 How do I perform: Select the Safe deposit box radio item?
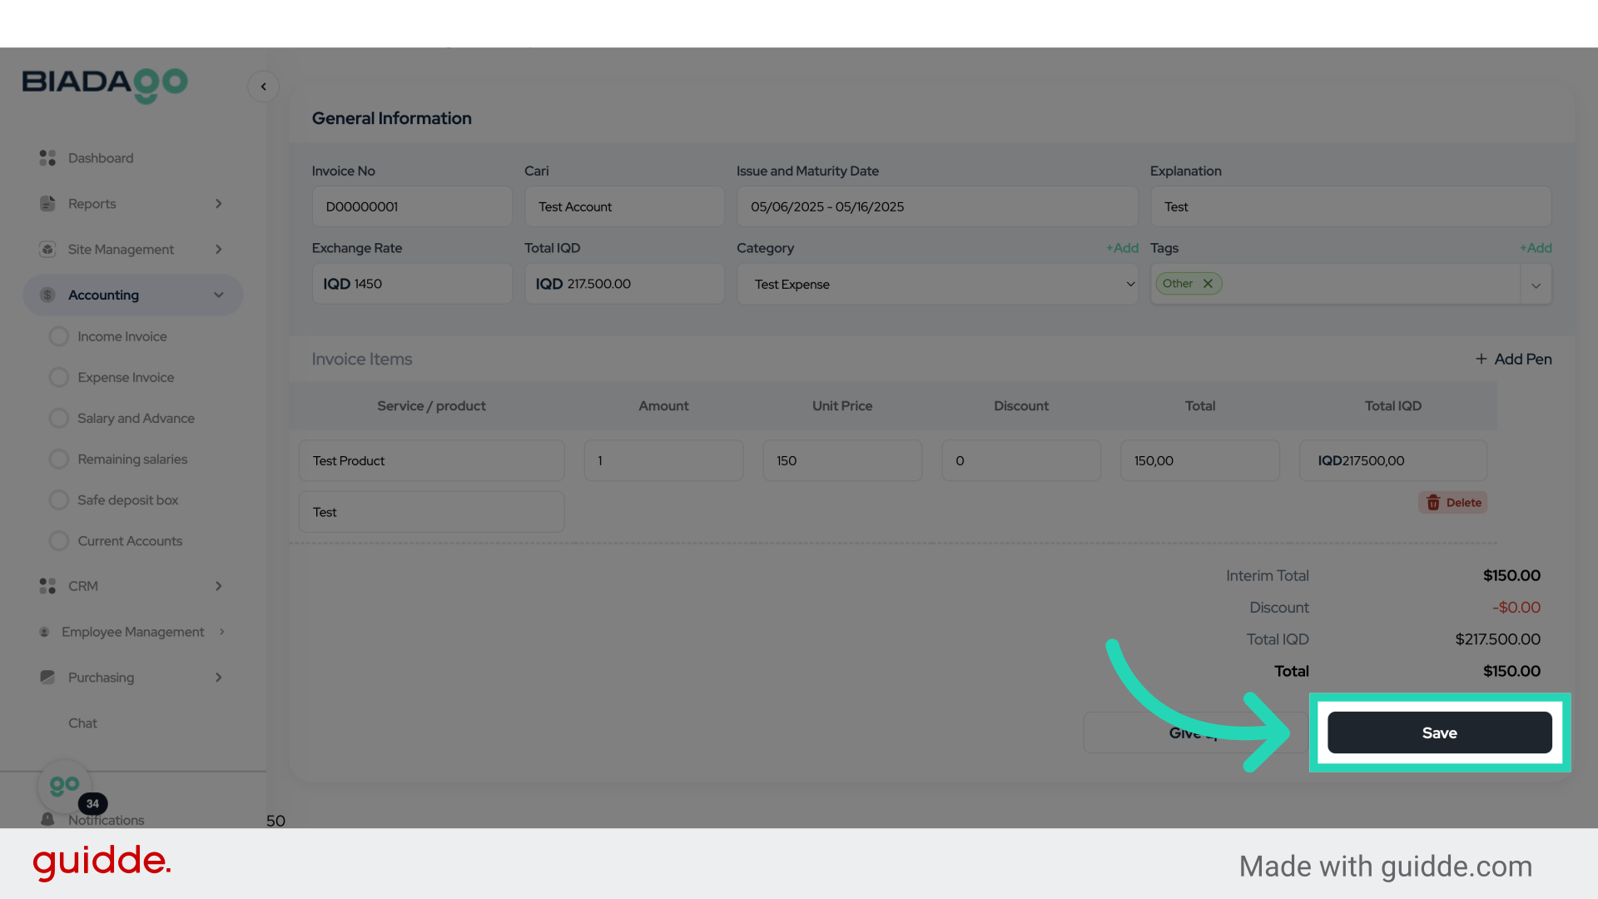click(59, 500)
